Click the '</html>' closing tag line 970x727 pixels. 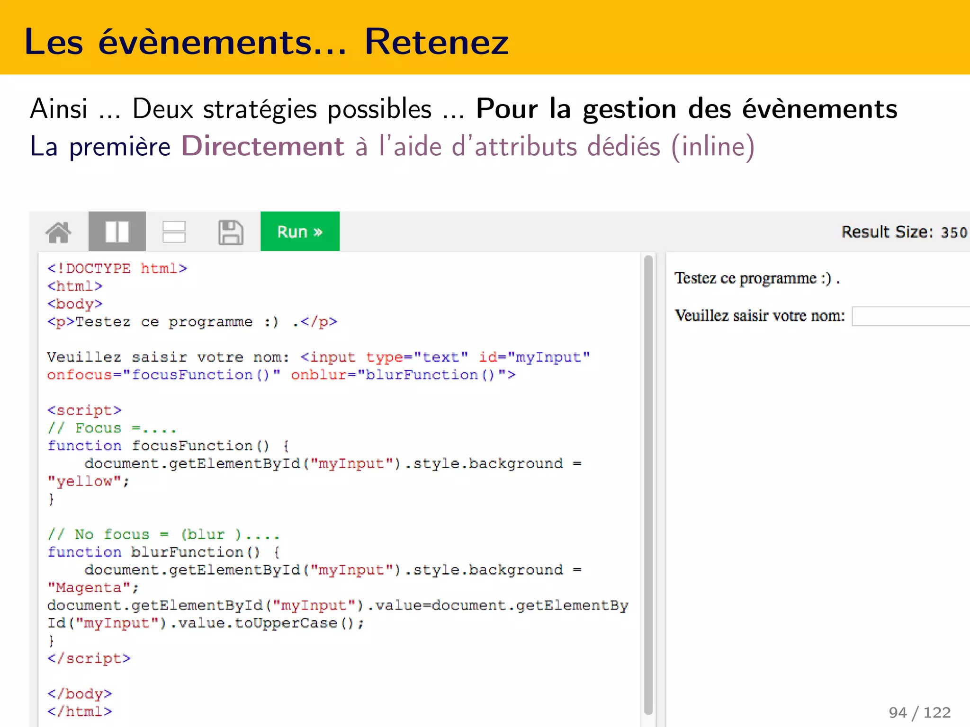(x=80, y=711)
